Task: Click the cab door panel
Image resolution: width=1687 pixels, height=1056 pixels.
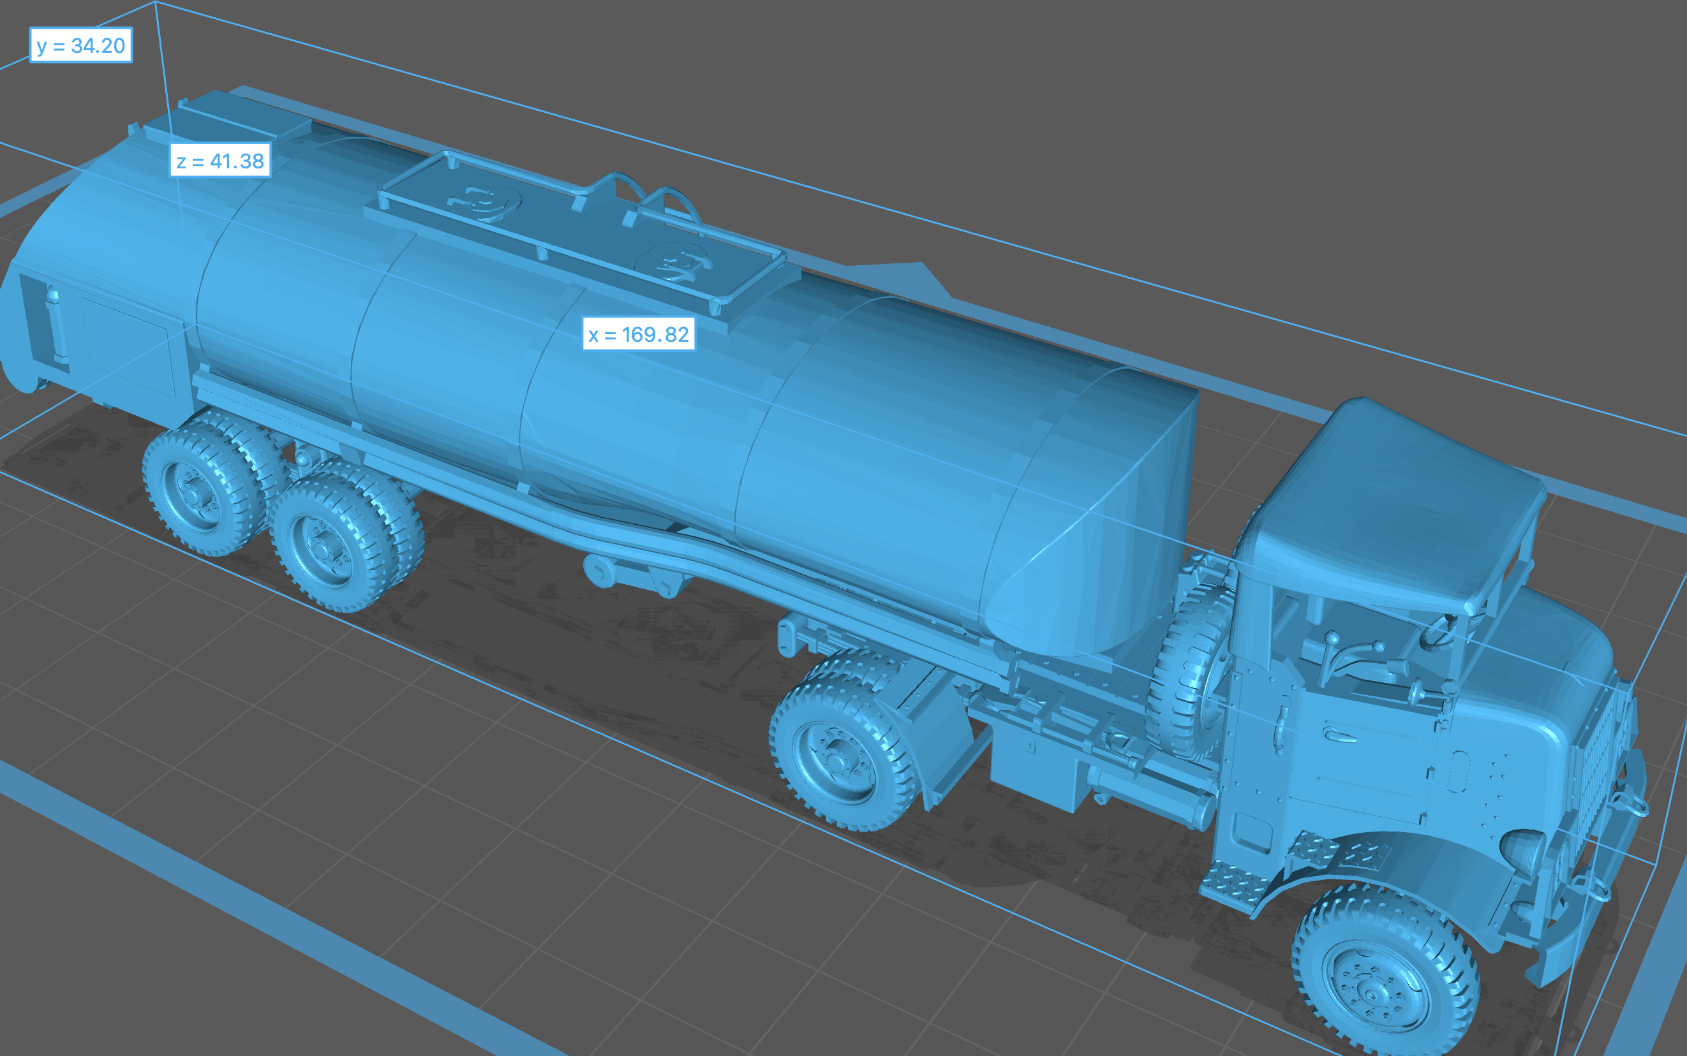Action: pos(1359,758)
